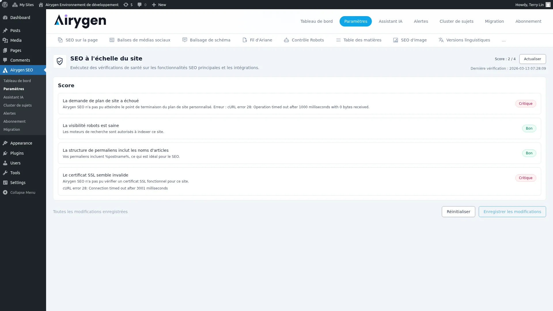This screenshot has width=553, height=311.
Task: Open Paramètres in sidebar submenu
Action: (14, 89)
